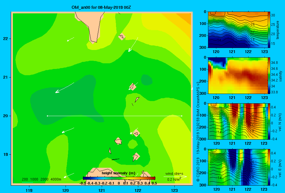The height and width of the screenshot is (193, 285).
Task: Click the 30 value on the temperature scale
Action: (273, 15)
